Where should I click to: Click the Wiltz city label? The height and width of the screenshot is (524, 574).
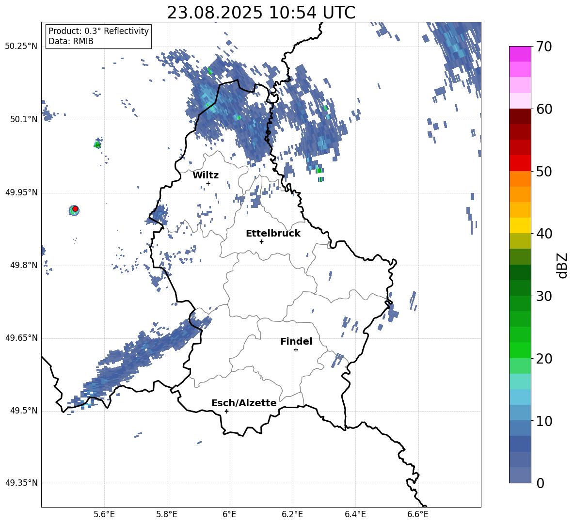pos(206,175)
